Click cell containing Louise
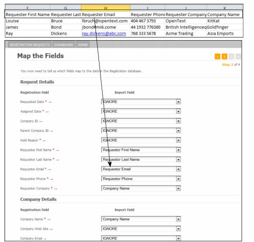 click(28, 21)
